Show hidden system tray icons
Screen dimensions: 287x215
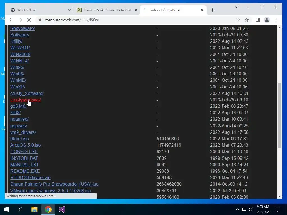237,209
